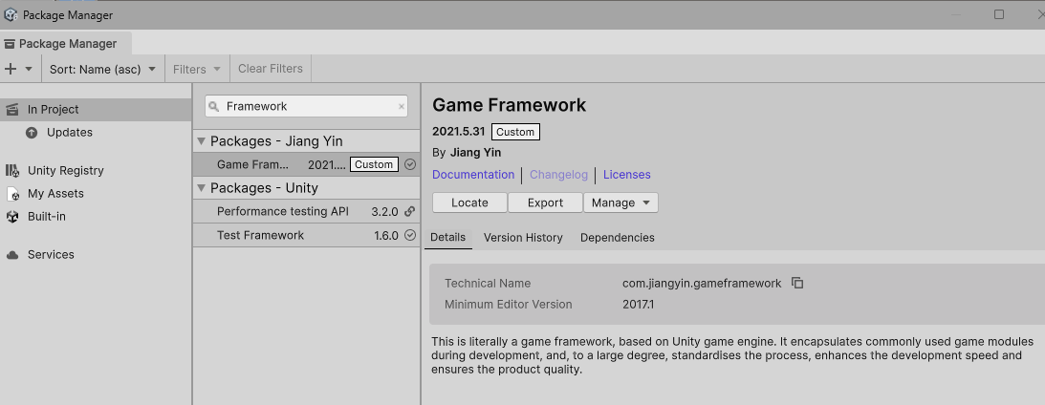Click the Locate button
Image resolution: width=1045 pixels, height=405 pixels.
coord(469,202)
